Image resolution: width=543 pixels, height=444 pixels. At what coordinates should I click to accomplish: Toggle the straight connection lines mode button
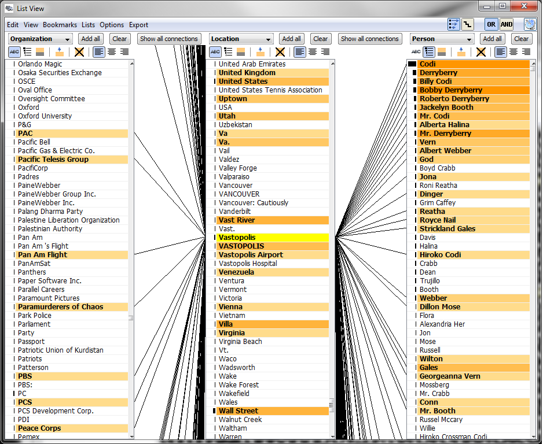point(454,24)
